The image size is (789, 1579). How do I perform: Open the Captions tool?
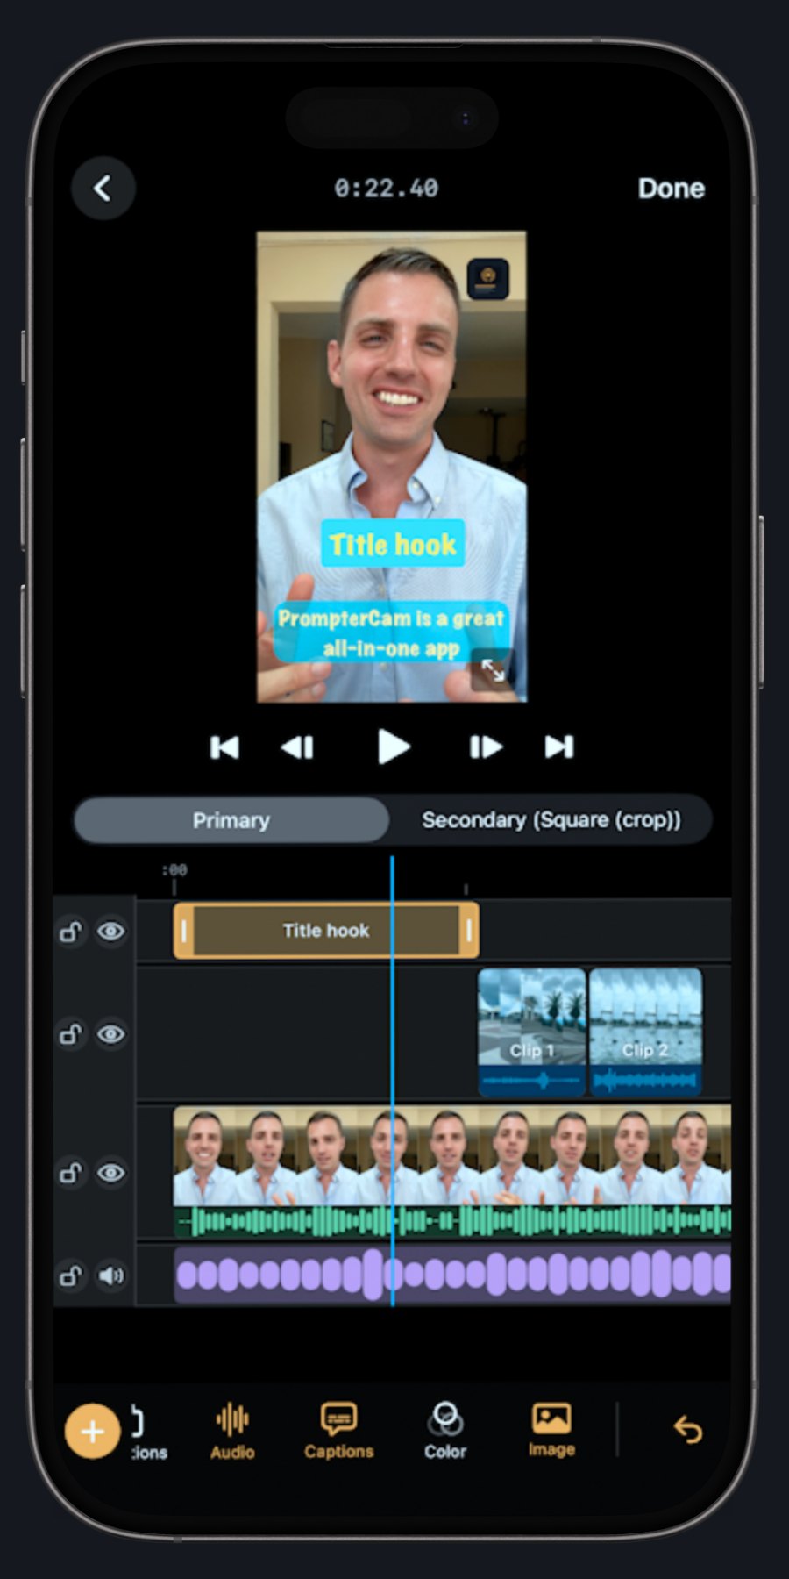338,1432
